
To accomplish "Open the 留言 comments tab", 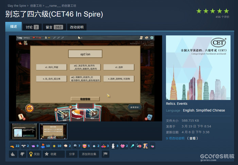I will [54, 27].
